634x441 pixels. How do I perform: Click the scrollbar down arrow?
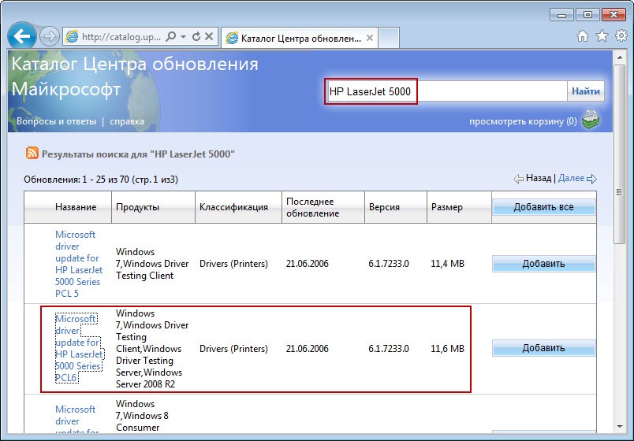click(x=620, y=427)
